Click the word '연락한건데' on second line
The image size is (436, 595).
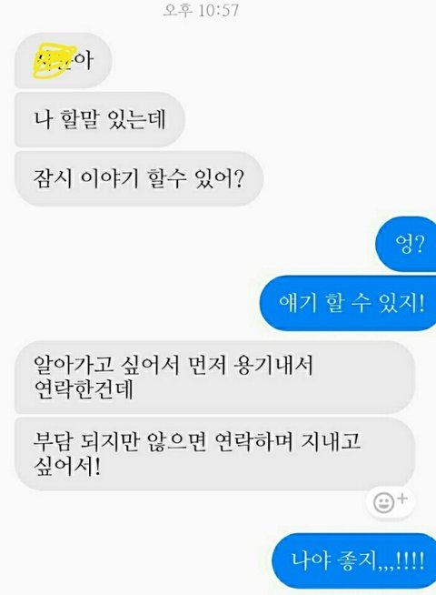[84, 389]
